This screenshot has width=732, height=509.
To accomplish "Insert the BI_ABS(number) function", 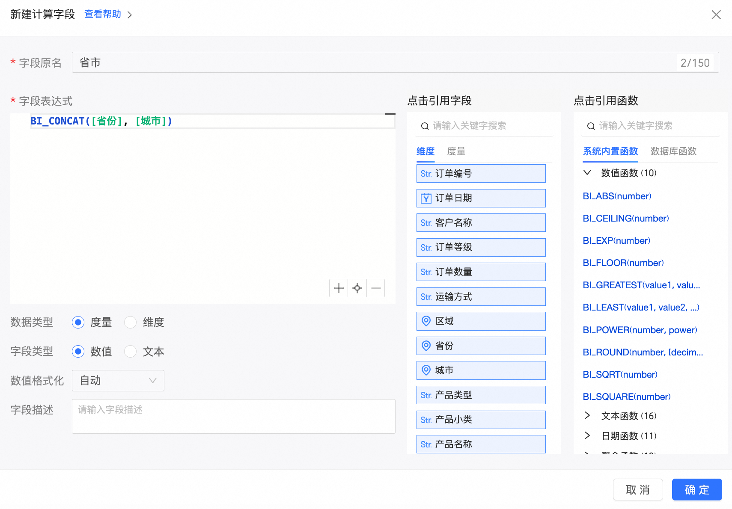I will [x=617, y=196].
